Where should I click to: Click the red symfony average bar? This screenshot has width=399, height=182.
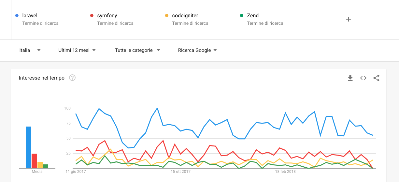(34, 161)
